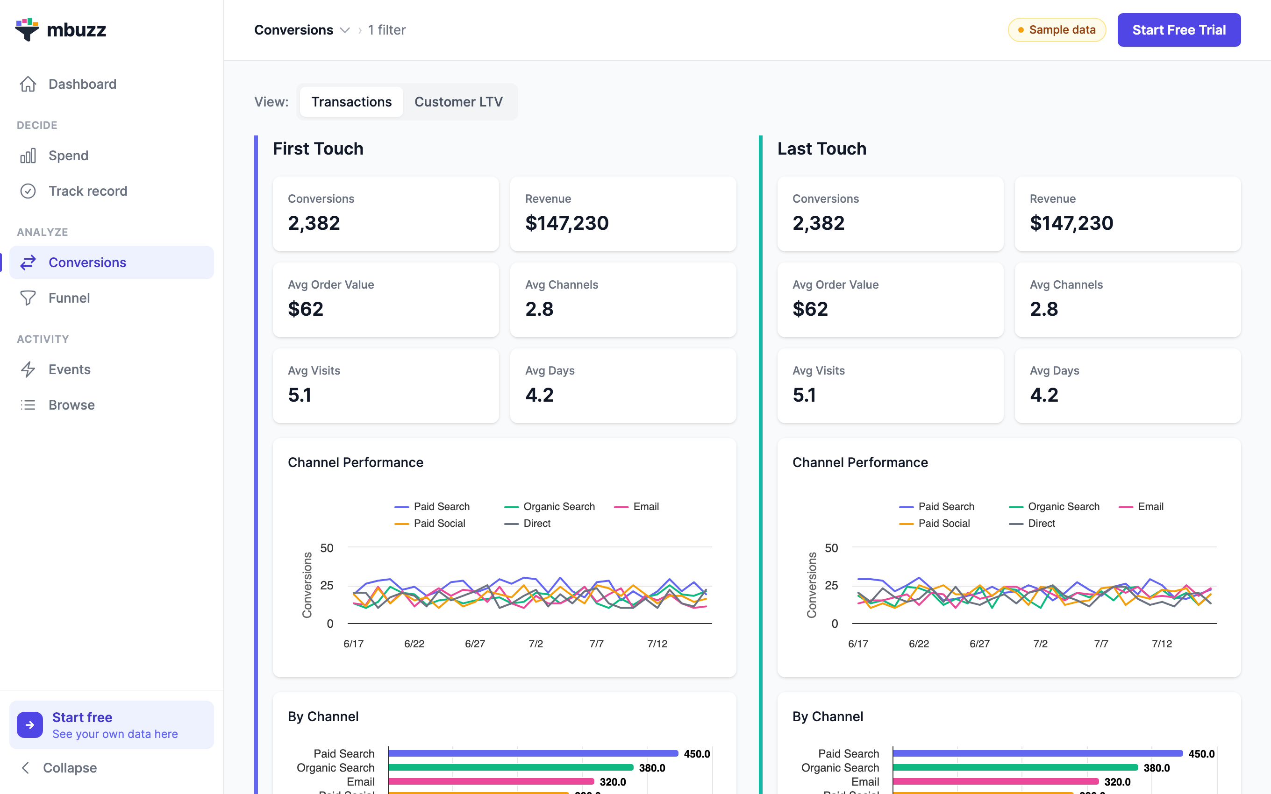
Task: Click First Touch Avg Order Value $62 card
Action: tap(386, 300)
